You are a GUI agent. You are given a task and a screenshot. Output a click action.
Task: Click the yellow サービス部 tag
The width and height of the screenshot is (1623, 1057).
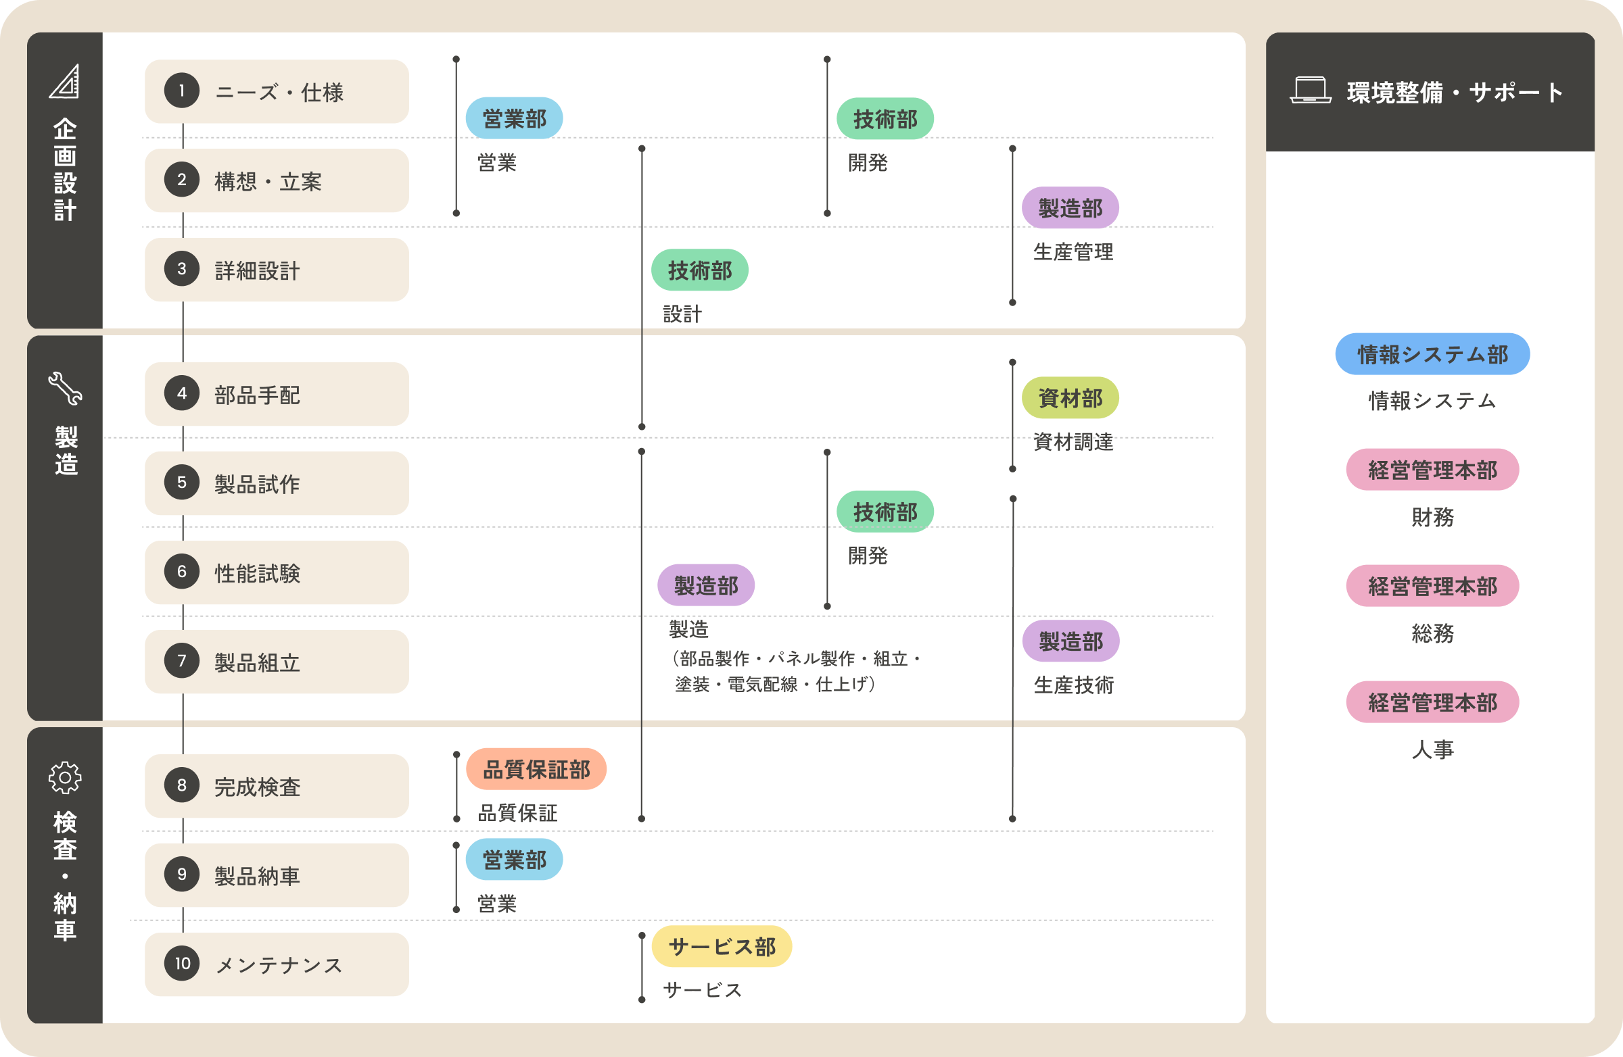point(722,947)
